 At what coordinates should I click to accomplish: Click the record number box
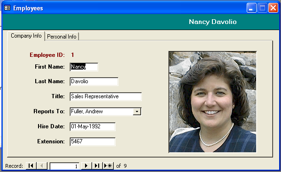(64, 166)
